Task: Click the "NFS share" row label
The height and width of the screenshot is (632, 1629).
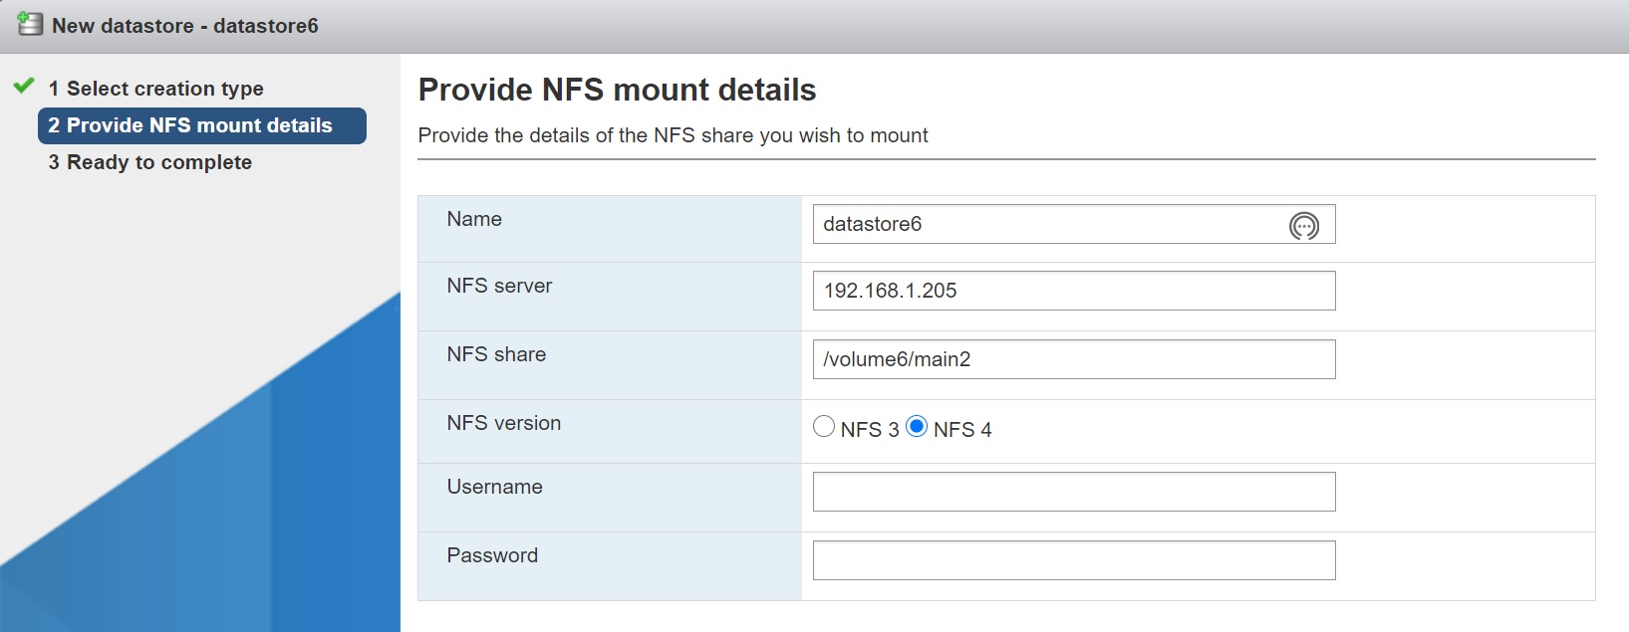Action: click(496, 354)
